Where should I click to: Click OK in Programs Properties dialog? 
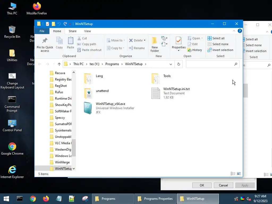[x=202, y=185]
